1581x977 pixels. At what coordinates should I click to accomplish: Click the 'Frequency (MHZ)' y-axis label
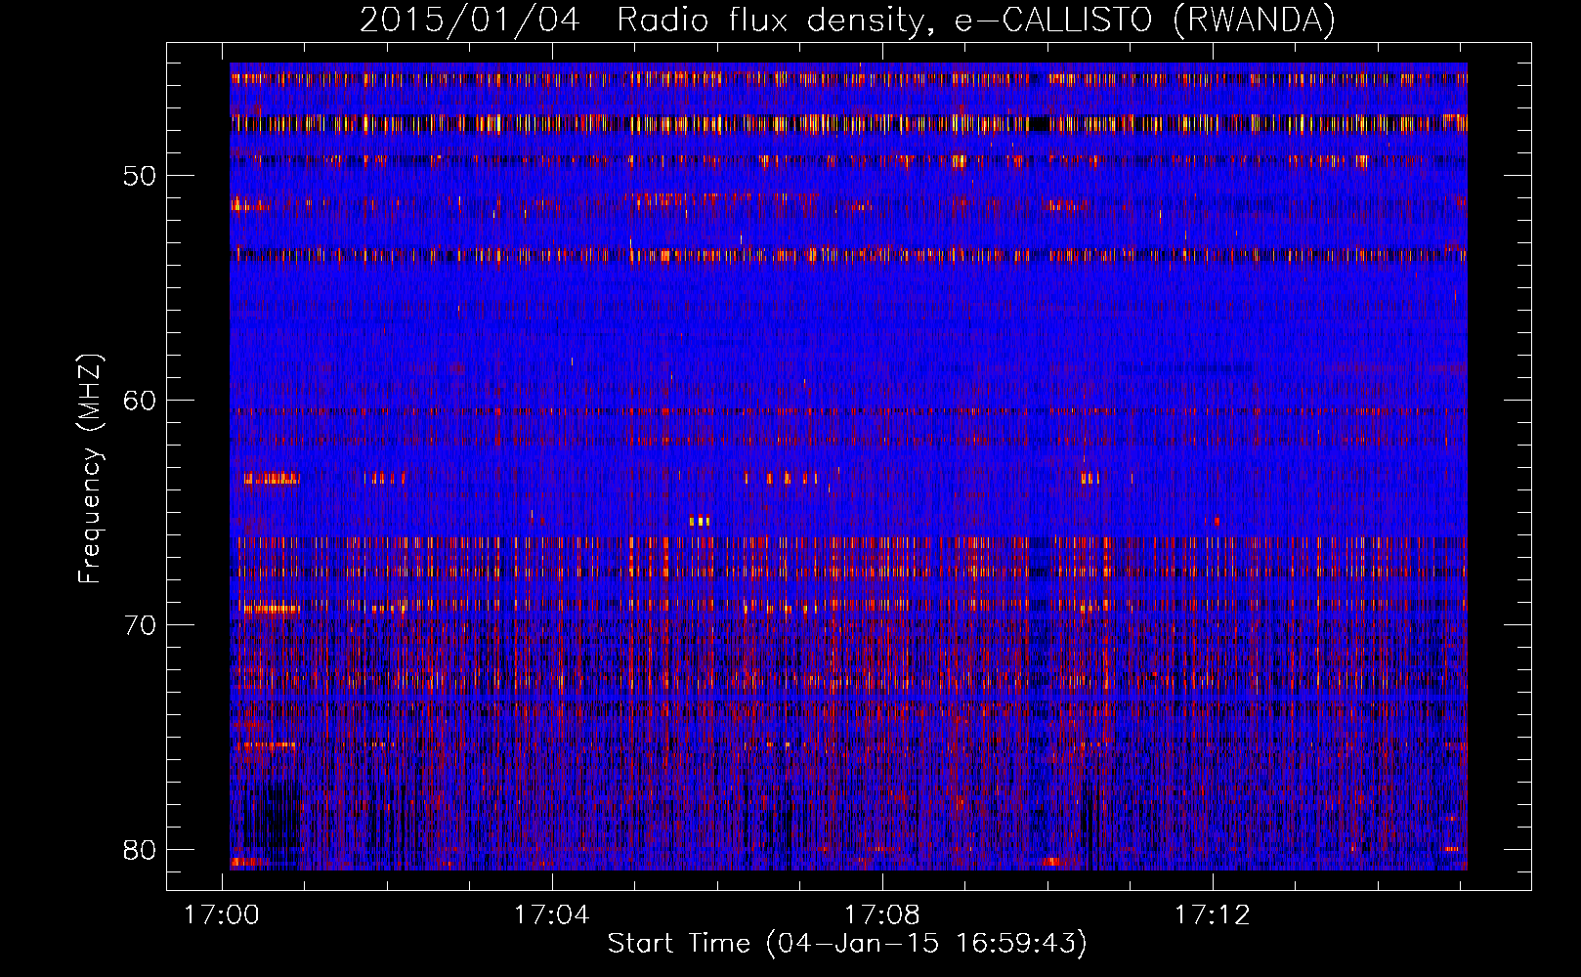(90, 468)
